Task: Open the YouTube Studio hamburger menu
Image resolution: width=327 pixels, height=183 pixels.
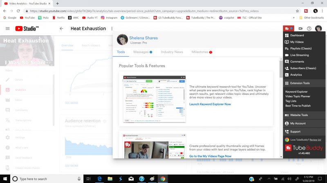Action: [x=7, y=28]
